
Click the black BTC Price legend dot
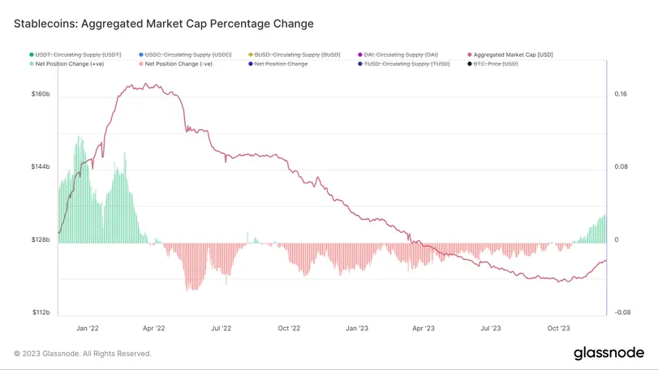click(x=470, y=63)
